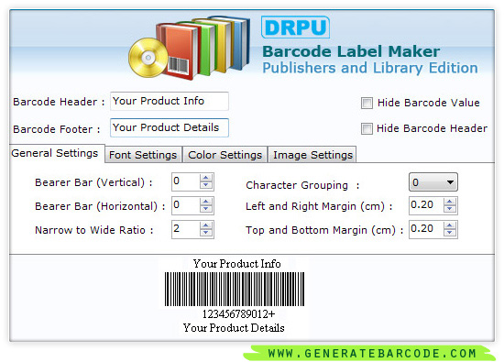This screenshot has height=362, width=504.
Task: Increase Bearer Bar (Vertical) value
Action: 205,178
